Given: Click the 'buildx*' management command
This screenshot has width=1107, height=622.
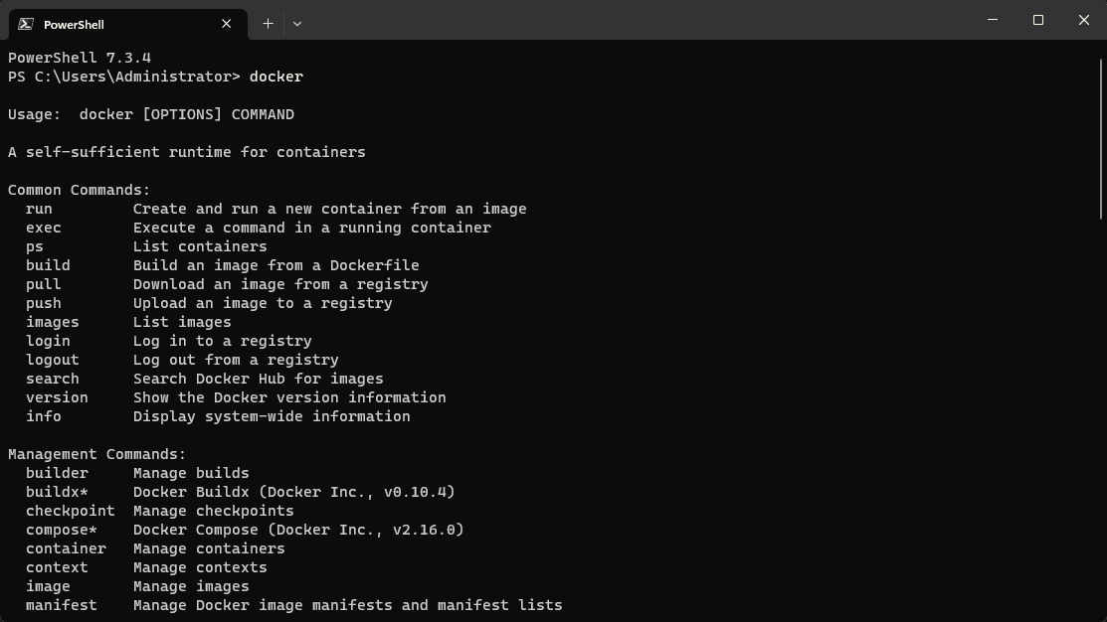Looking at the screenshot, I should 57,492.
